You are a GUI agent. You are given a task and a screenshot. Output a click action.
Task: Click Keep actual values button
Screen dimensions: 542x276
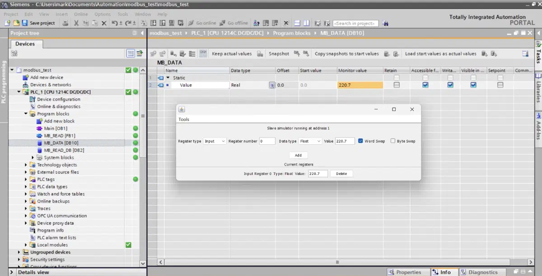pyautogui.click(x=232, y=54)
